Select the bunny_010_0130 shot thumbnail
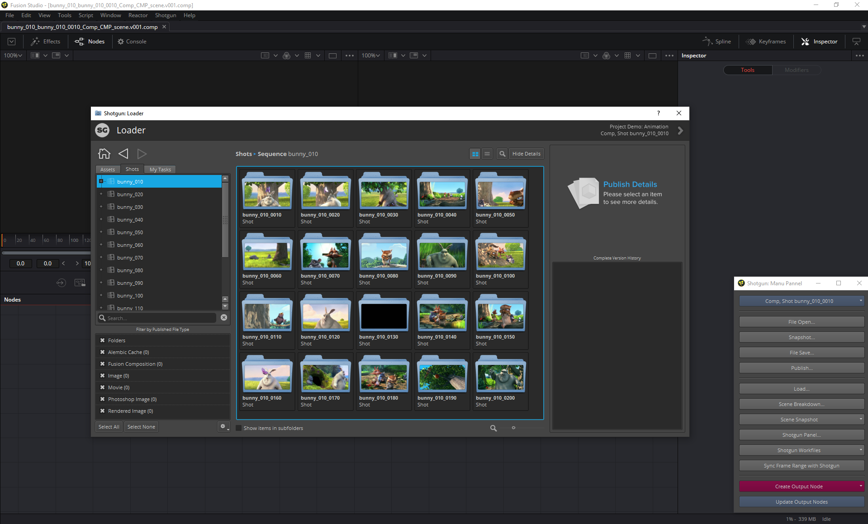Image resolution: width=868 pixels, height=524 pixels. (384, 321)
